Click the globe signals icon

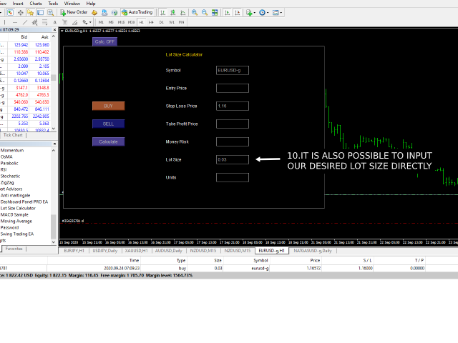(114, 12)
